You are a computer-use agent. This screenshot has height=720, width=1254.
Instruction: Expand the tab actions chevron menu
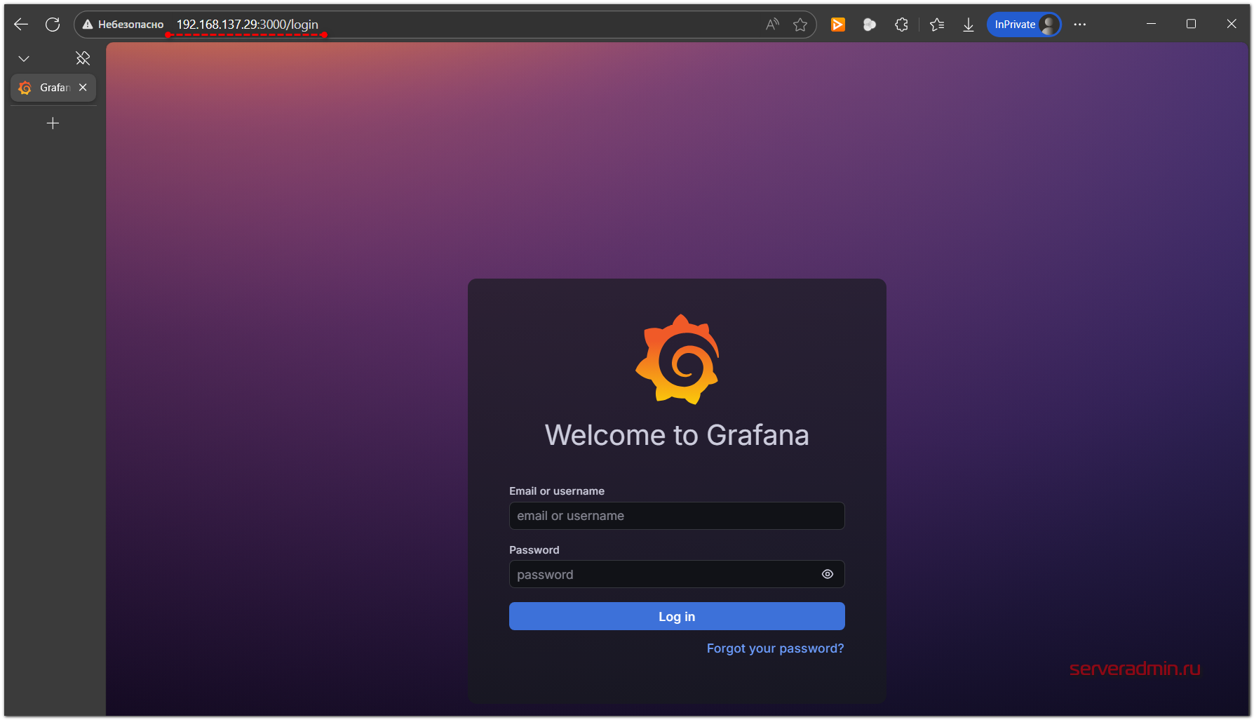[x=24, y=59]
